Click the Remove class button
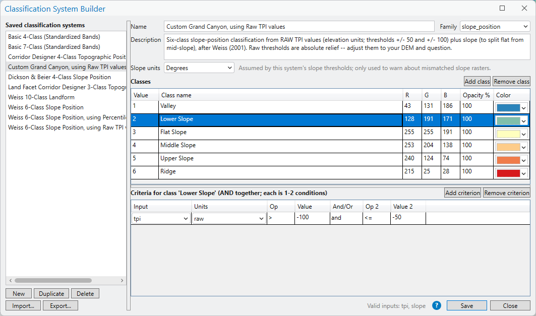This screenshot has height=316, width=536. 511,81
